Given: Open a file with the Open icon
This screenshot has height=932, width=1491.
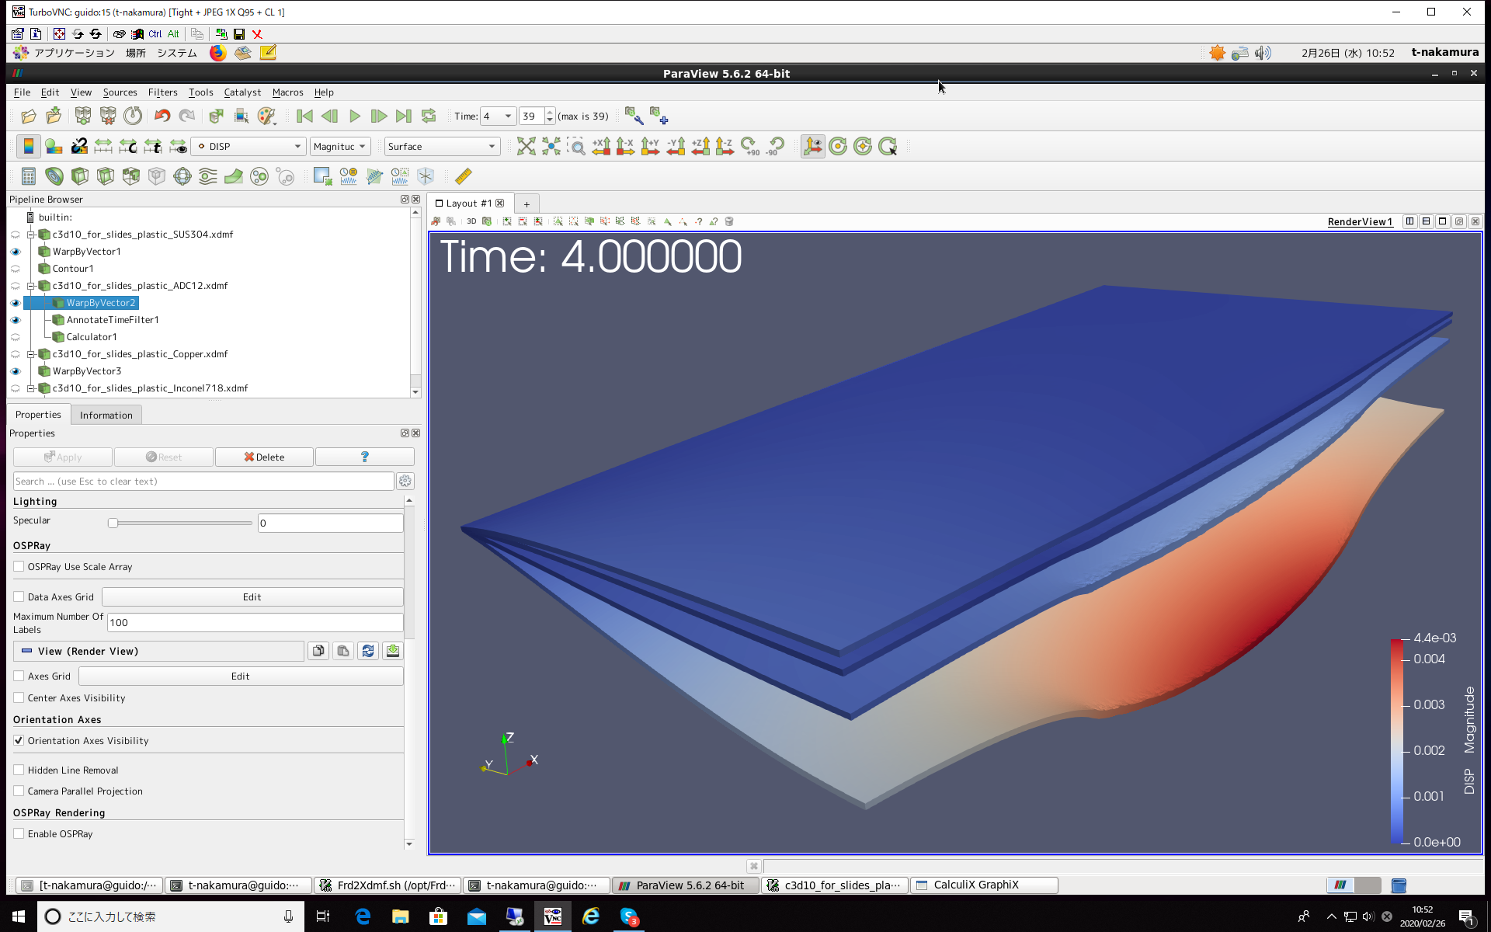Looking at the screenshot, I should pos(29,116).
